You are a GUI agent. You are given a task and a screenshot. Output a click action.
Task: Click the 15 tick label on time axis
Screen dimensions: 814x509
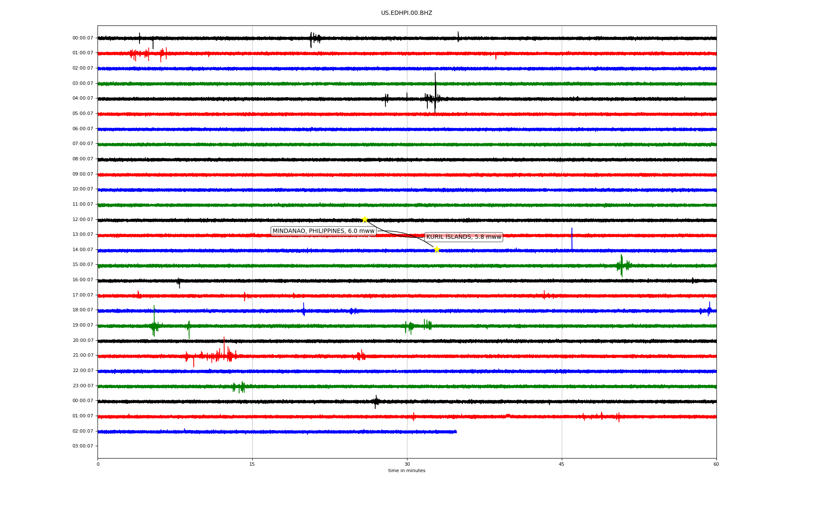252,464
